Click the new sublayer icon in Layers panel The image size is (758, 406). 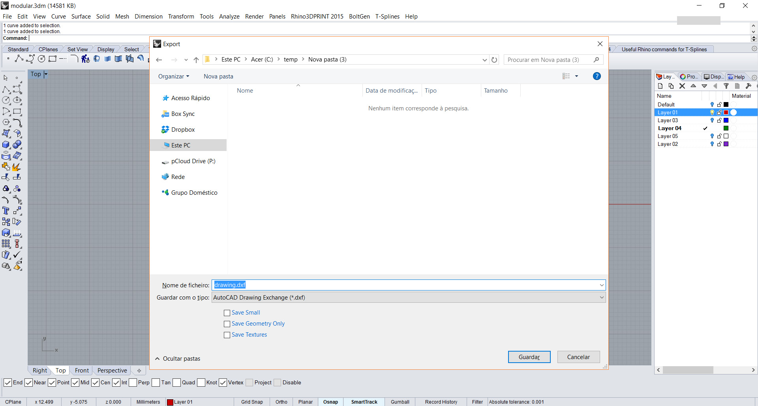point(671,86)
